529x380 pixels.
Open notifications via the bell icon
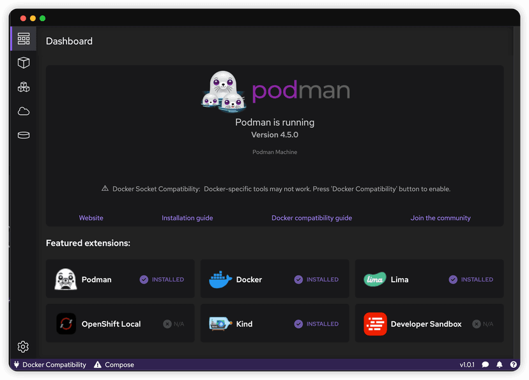[x=500, y=364]
